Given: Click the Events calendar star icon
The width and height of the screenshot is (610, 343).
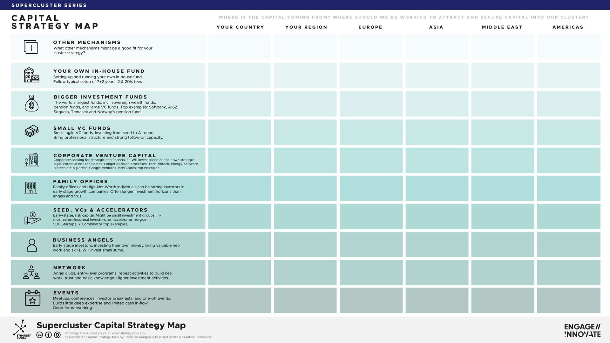Looking at the screenshot, I should pos(32,298).
